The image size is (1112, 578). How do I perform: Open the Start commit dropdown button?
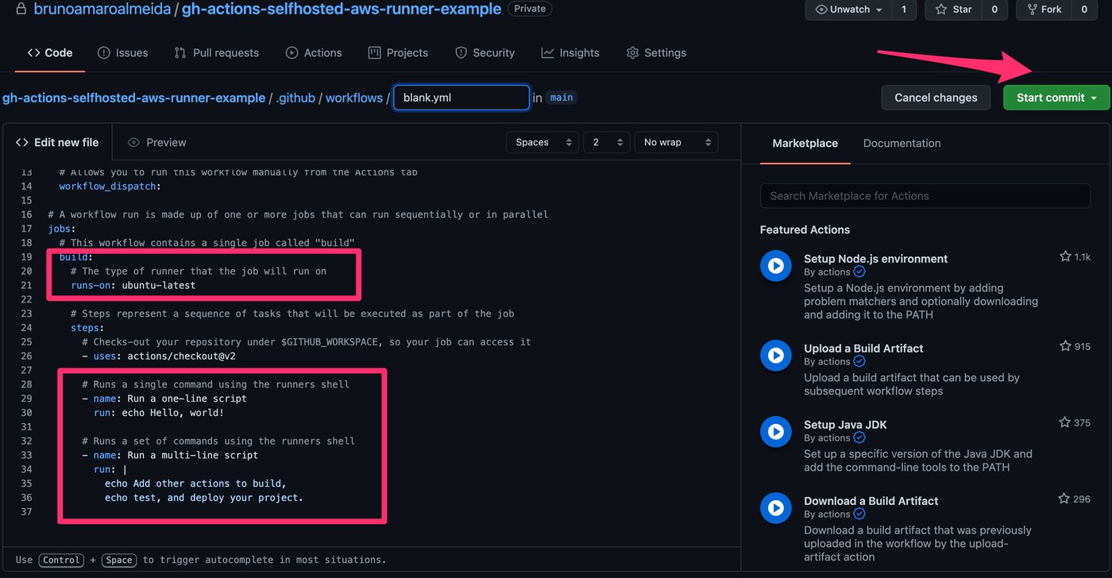(1056, 98)
